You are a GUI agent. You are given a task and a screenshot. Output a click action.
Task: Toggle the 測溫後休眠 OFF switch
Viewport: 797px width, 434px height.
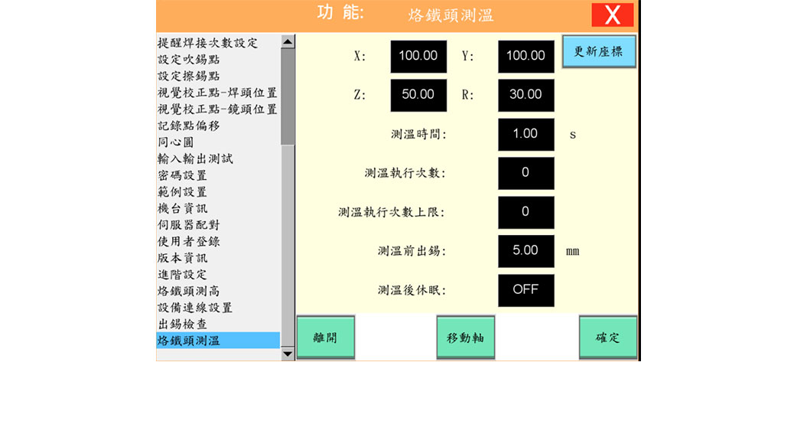[x=525, y=290]
